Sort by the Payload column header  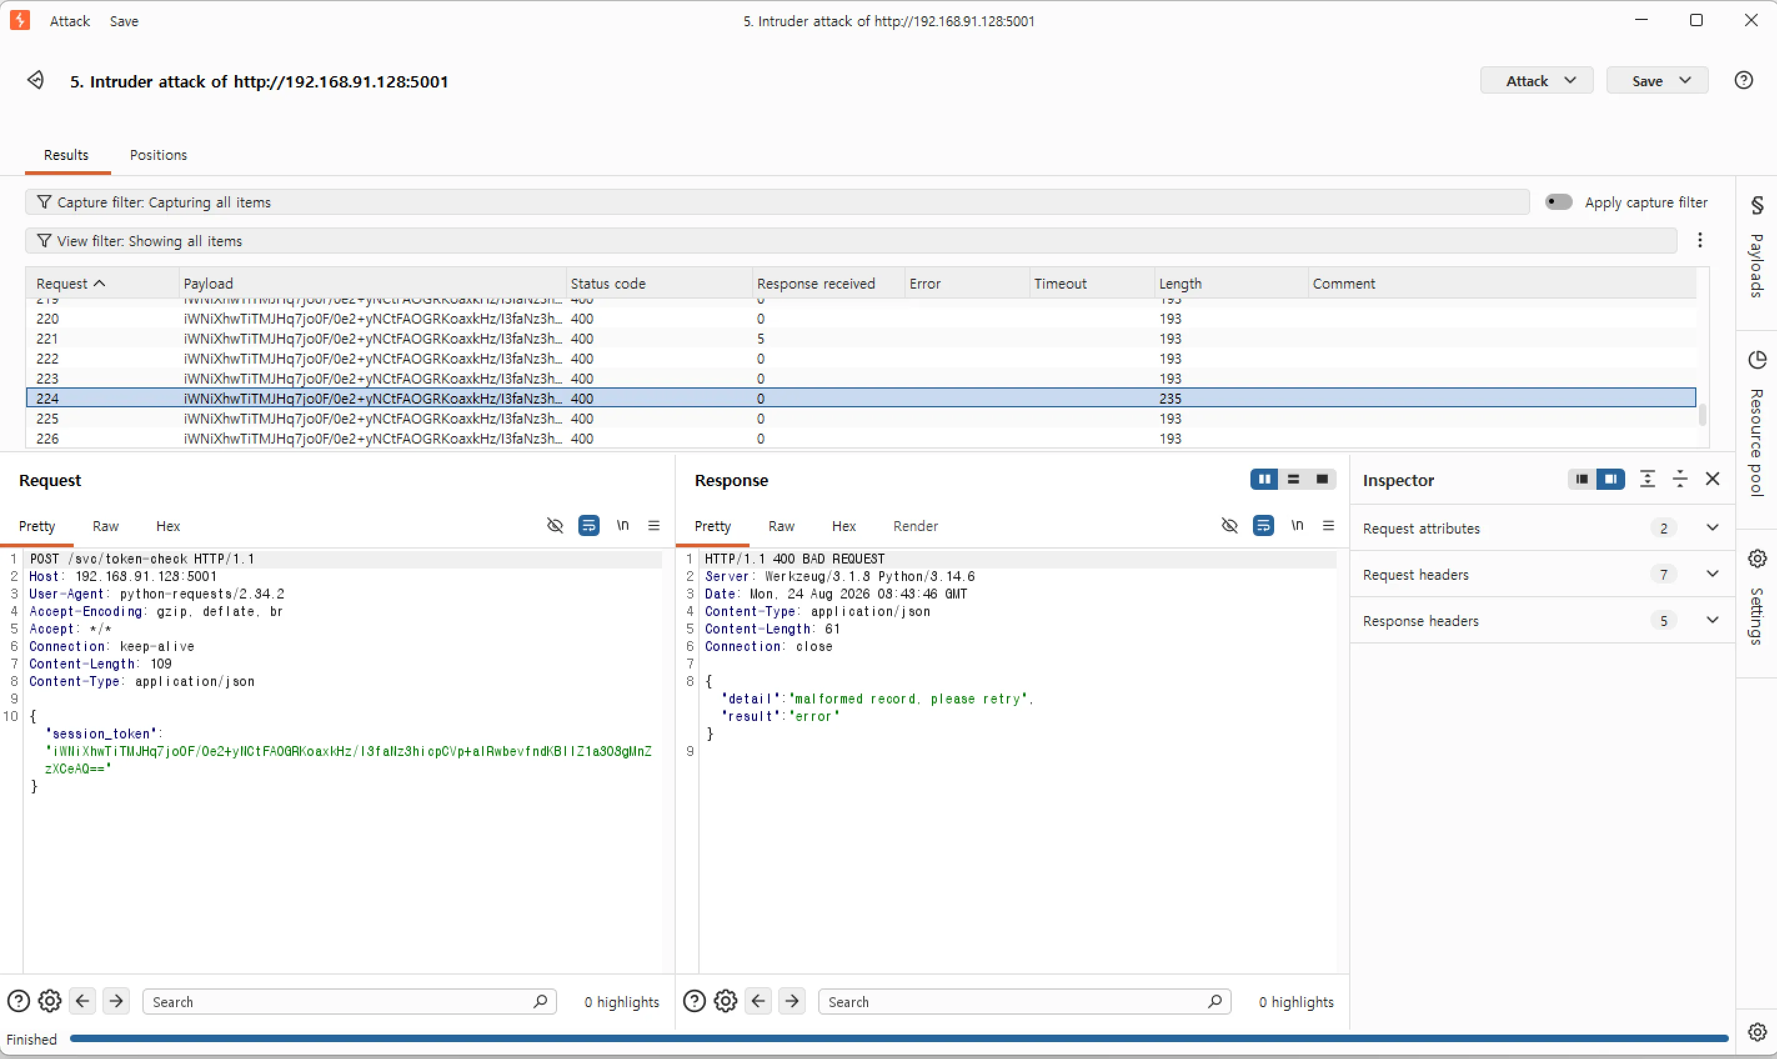tap(372, 283)
